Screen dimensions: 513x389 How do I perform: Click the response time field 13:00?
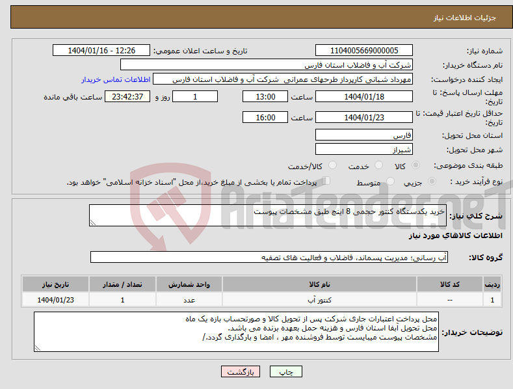click(265, 96)
